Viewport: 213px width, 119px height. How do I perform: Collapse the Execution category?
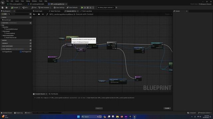[x=2, y=27]
